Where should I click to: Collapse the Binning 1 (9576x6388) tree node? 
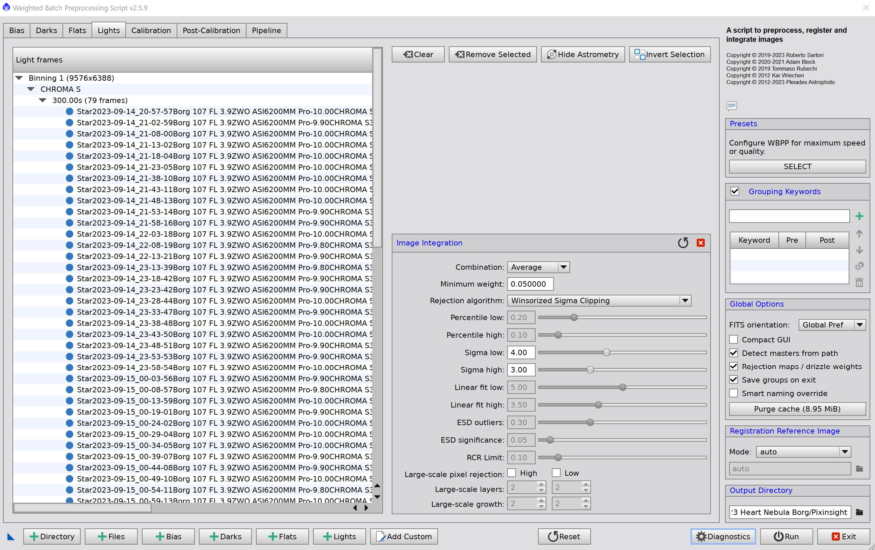coord(19,78)
